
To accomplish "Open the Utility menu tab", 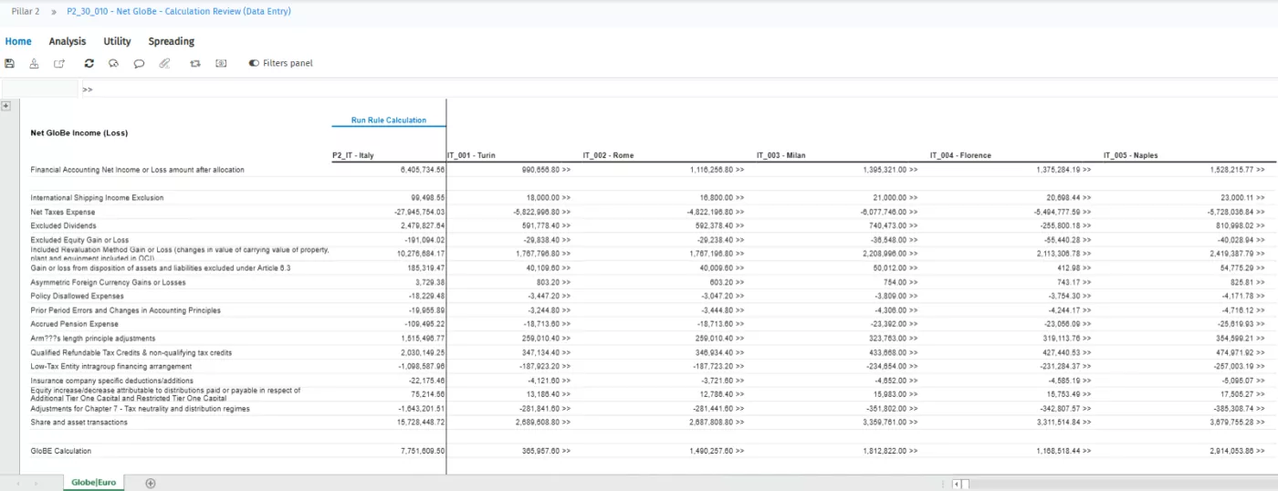I will 117,41.
